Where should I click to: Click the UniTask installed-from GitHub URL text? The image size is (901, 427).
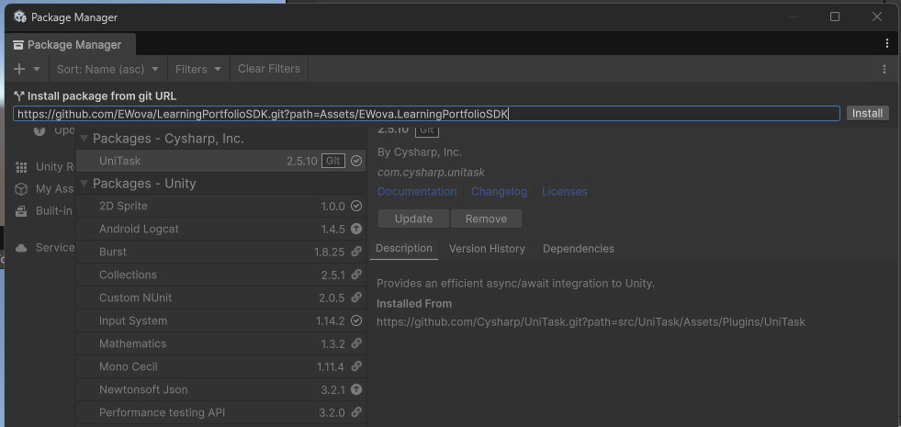tap(591, 321)
